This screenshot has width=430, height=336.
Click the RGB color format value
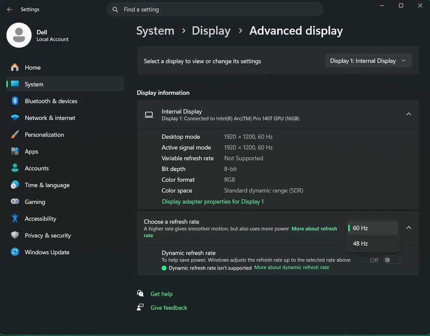point(230,180)
